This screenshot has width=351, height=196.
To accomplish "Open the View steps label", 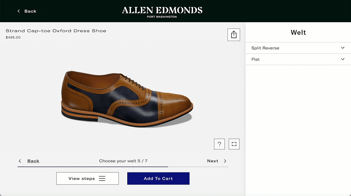I will [82, 179].
